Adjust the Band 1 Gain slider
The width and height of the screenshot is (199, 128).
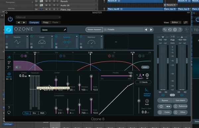pos(139,101)
